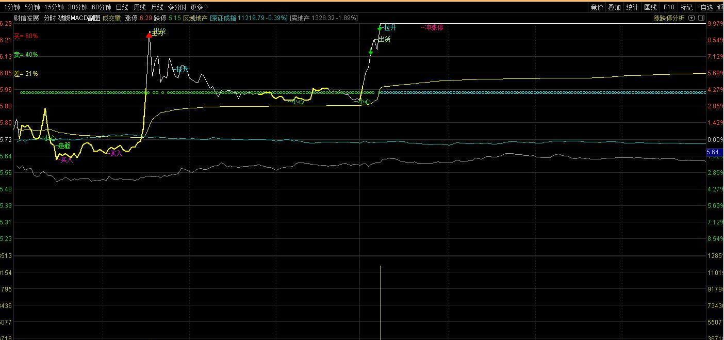Switch to the 5分钟 period tab
Image resolution: width=724 pixels, height=340 pixels.
tap(32, 7)
